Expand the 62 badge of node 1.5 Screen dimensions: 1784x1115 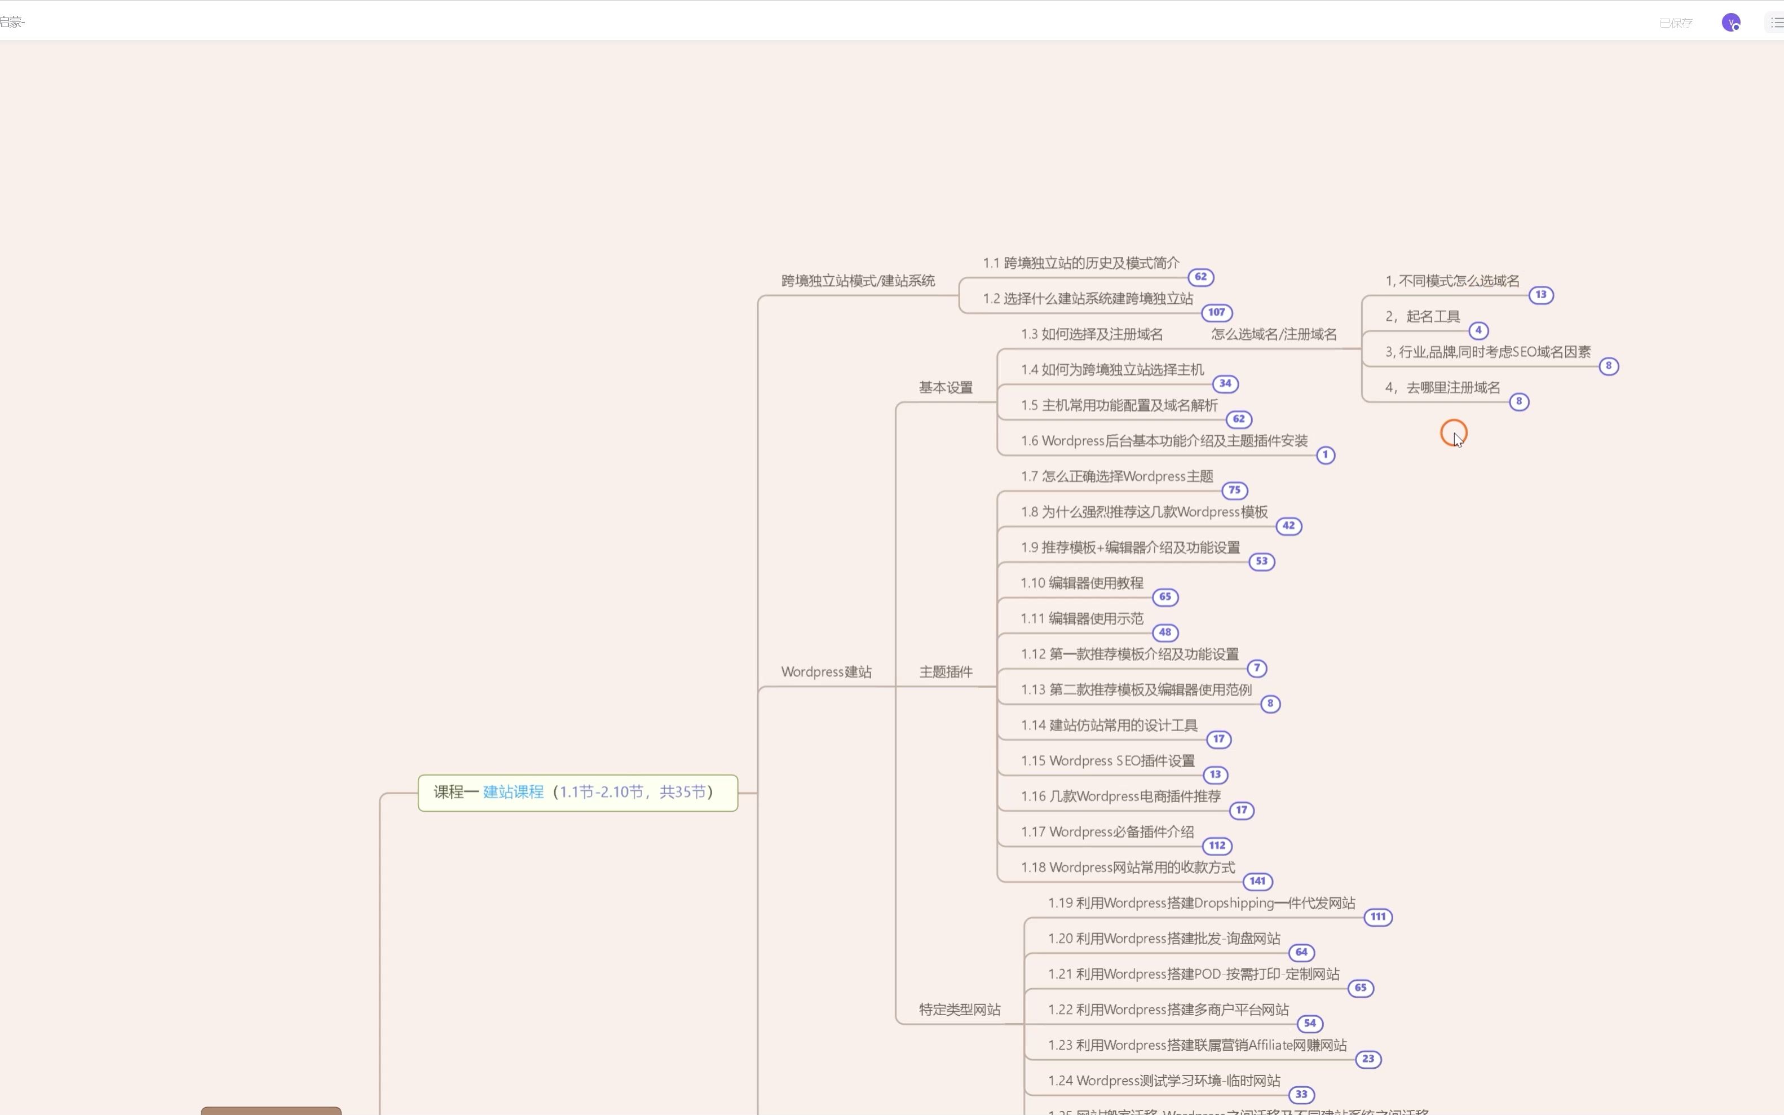point(1238,419)
